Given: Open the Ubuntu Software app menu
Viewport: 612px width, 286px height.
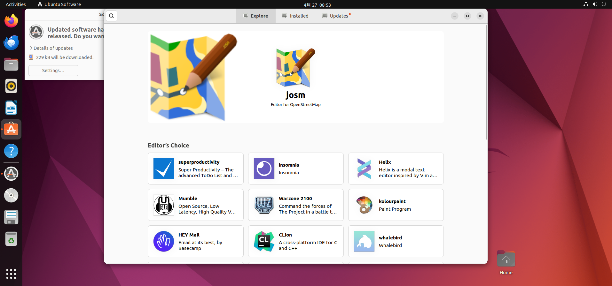Looking at the screenshot, I should click(59, 4).
